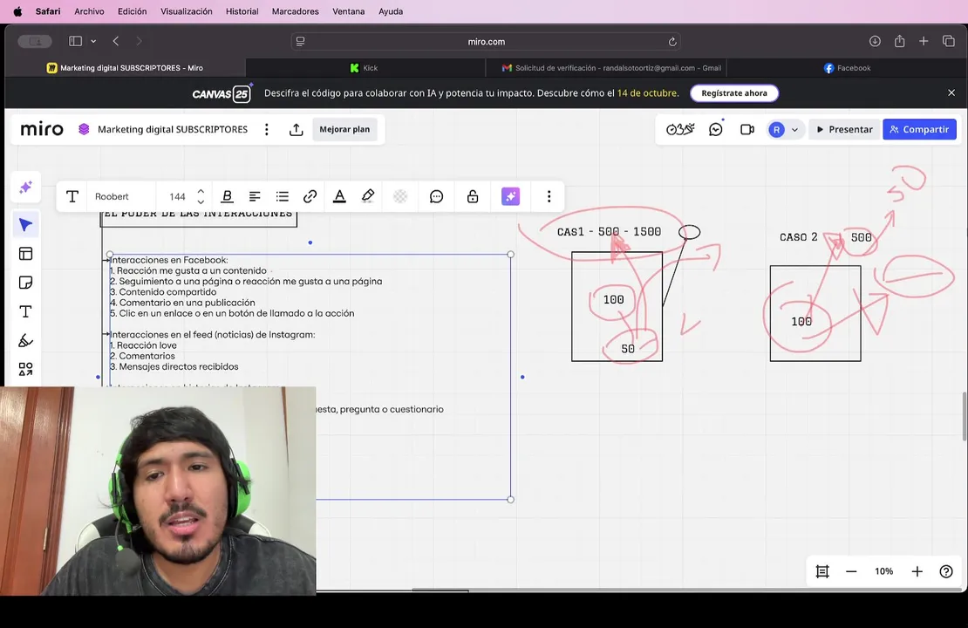
Task: Click the purple AI assist button in toolbar
Action: 510,196
